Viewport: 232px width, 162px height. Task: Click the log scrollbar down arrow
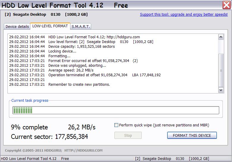(221, 90)
